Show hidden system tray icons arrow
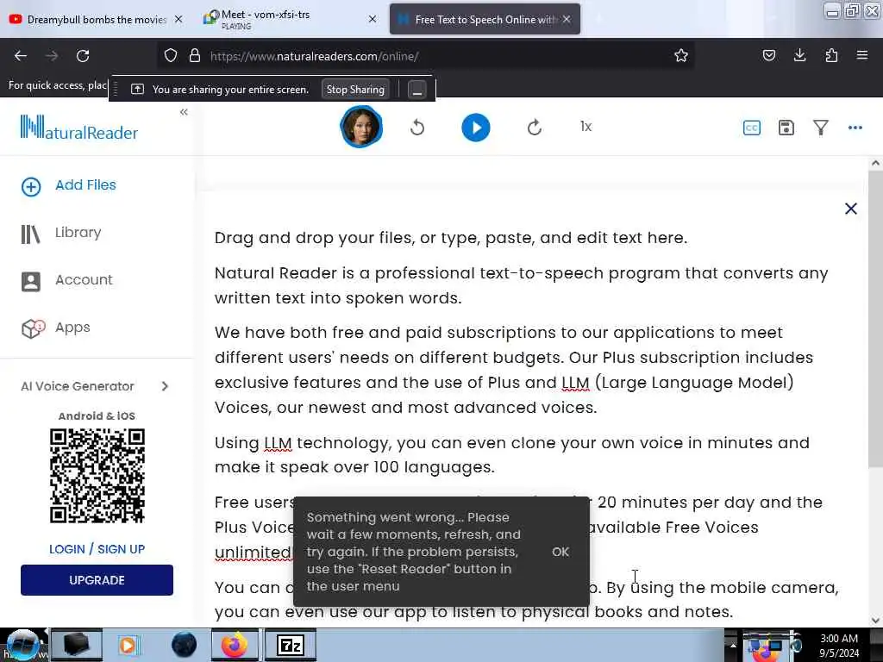This screenshot has height=662, width=883. click(733, 645)
